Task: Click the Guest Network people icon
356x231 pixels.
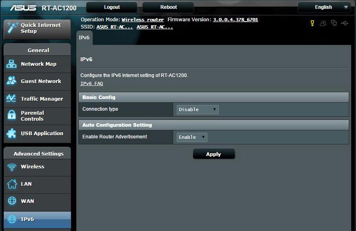Action: [11, 81]
